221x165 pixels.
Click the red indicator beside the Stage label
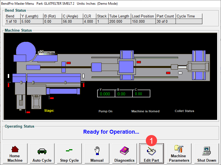(x=28, y=112)
